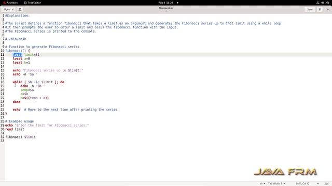This screenshot has height=186, width=332.
Task: Open the hamburger menu icon
Action: tap(320, 9)
